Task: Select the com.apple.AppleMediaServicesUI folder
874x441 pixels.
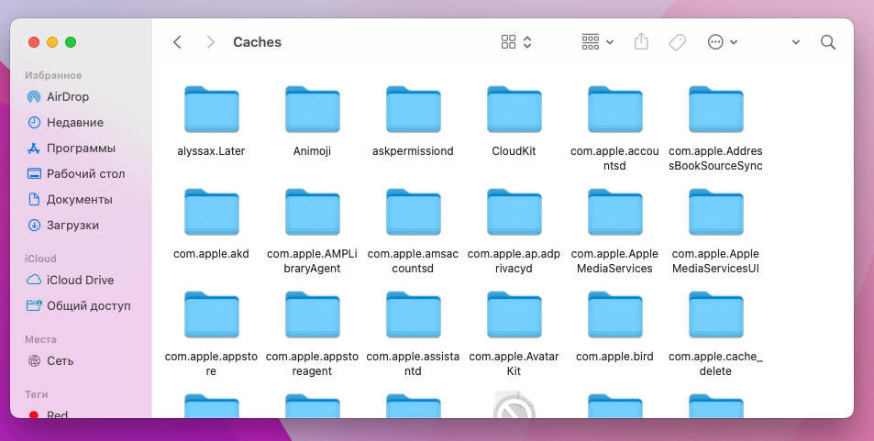Action: click(715, 212)
